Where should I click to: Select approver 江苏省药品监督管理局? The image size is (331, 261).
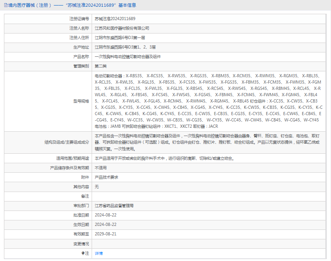coord(114,206)
